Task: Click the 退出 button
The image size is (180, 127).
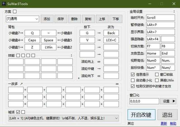Action: coord(167,115)
